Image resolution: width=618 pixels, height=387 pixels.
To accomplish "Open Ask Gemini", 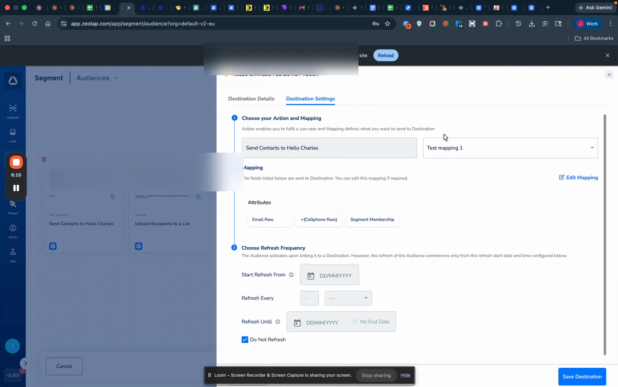I will pyautogui.click(x=595, y=8).
